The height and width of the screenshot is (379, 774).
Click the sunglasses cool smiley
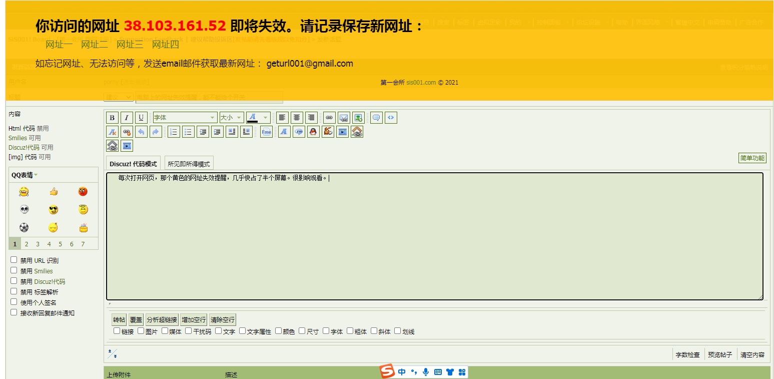tap(54, 209)
